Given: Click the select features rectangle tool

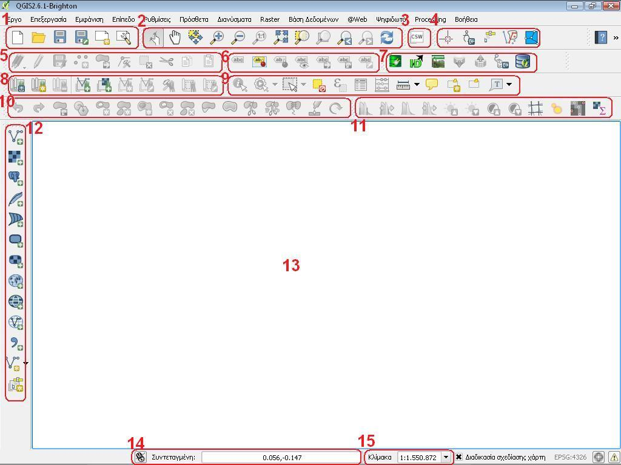Looking at the screenshot, I should (x=290, y=85).
